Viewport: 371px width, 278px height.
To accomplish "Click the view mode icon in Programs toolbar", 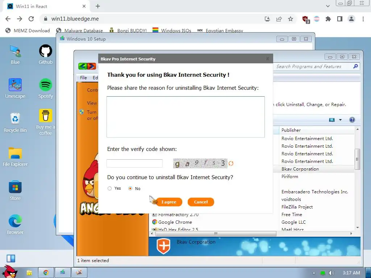I will click(332, 120).
